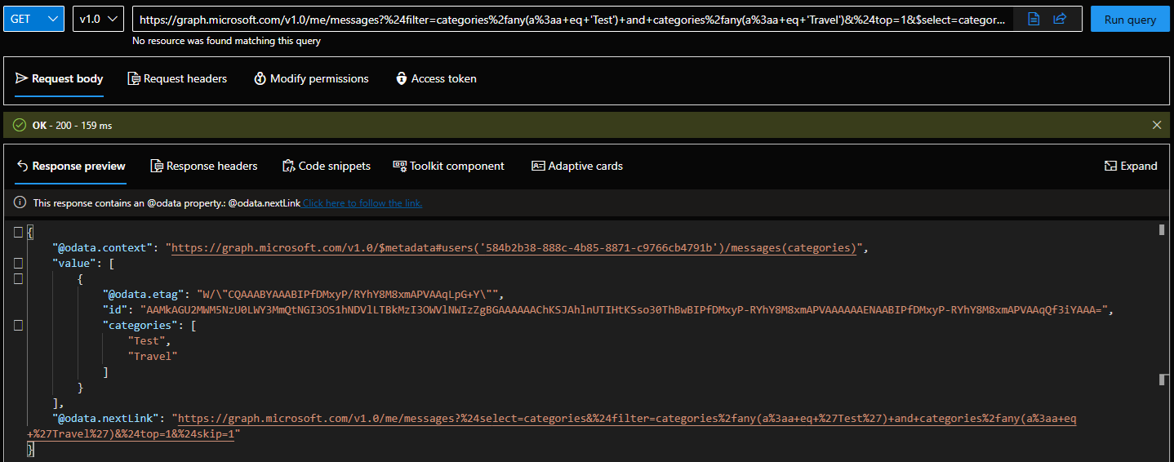Click the "id" value string
This screenshot has height=462, width=1174.
pos(622,310)
